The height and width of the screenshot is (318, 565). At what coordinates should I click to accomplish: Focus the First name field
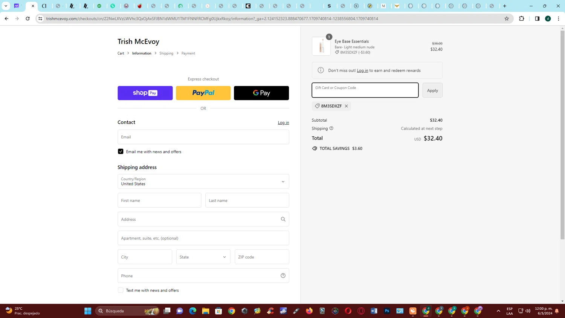click(159, 200)
